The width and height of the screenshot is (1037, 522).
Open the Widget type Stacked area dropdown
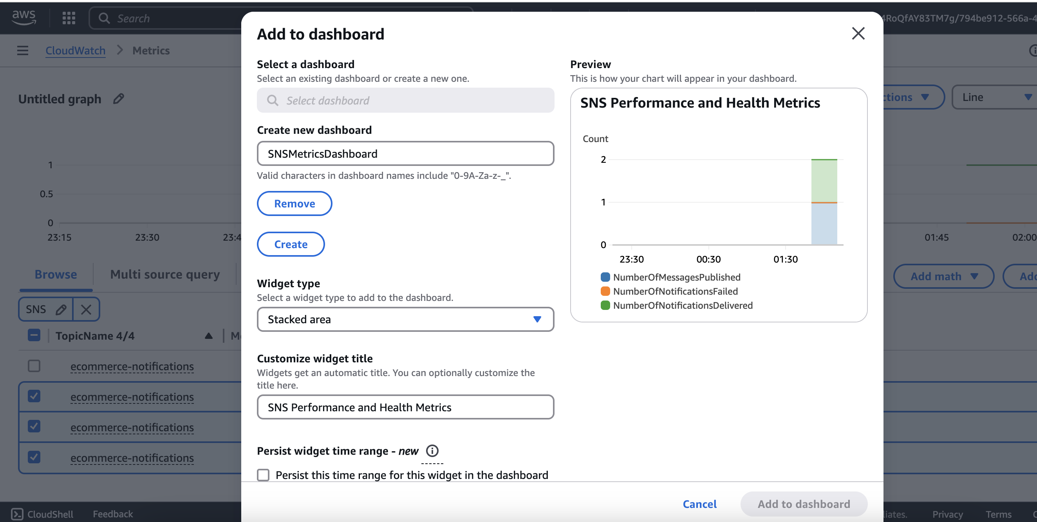pyautogui.click(x=405, y=319)
